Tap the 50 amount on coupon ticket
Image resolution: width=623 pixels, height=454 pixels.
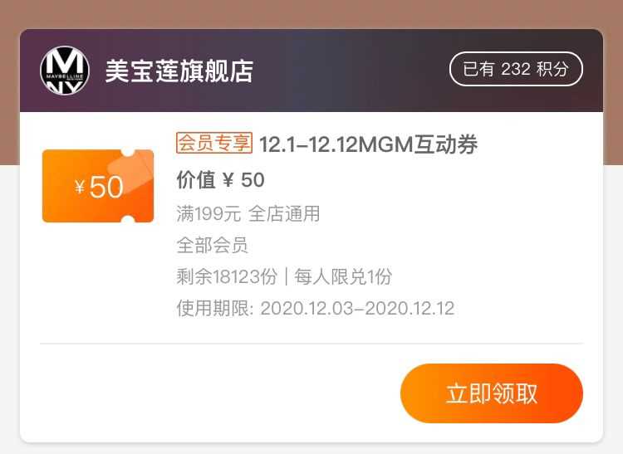[x=106, y=187]
